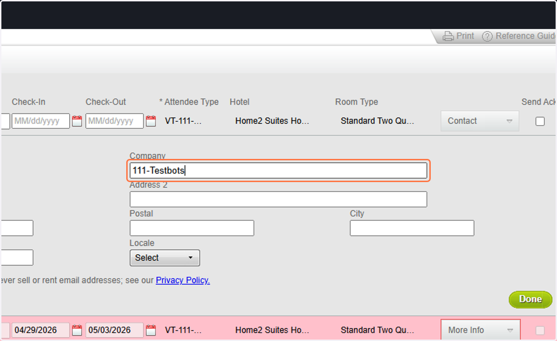The height and width of the screenshot is (341, 557).
Task: Open calendar icon for empty Check-In field
Action: [77, 121]
